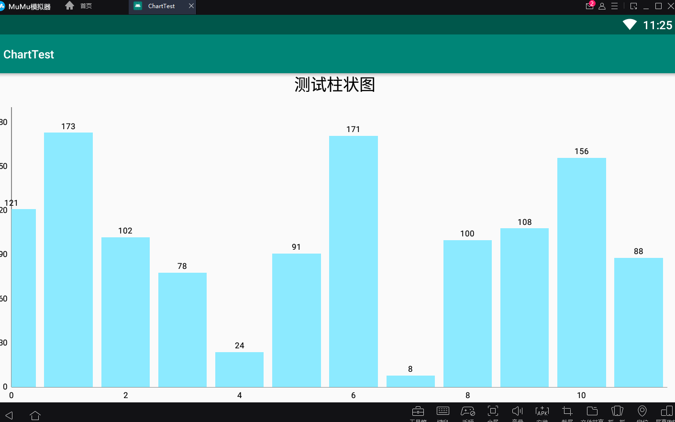Toggle the emulator volume control

pyautogui.click(x=517, y=411)
